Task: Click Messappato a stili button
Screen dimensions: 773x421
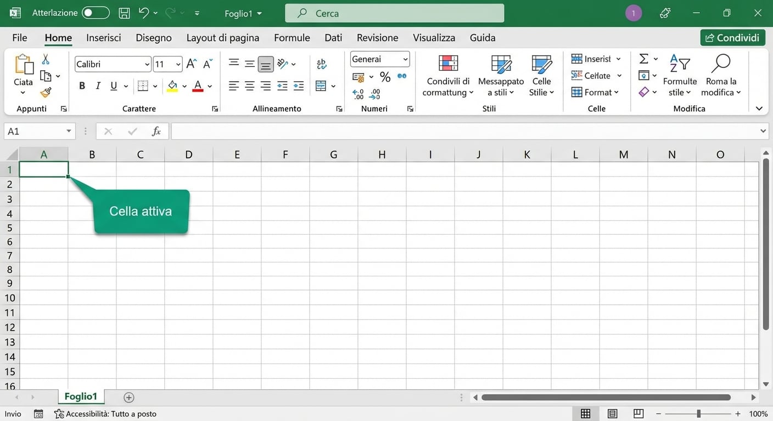Action: pyautogui.click(x=501, y=76)
